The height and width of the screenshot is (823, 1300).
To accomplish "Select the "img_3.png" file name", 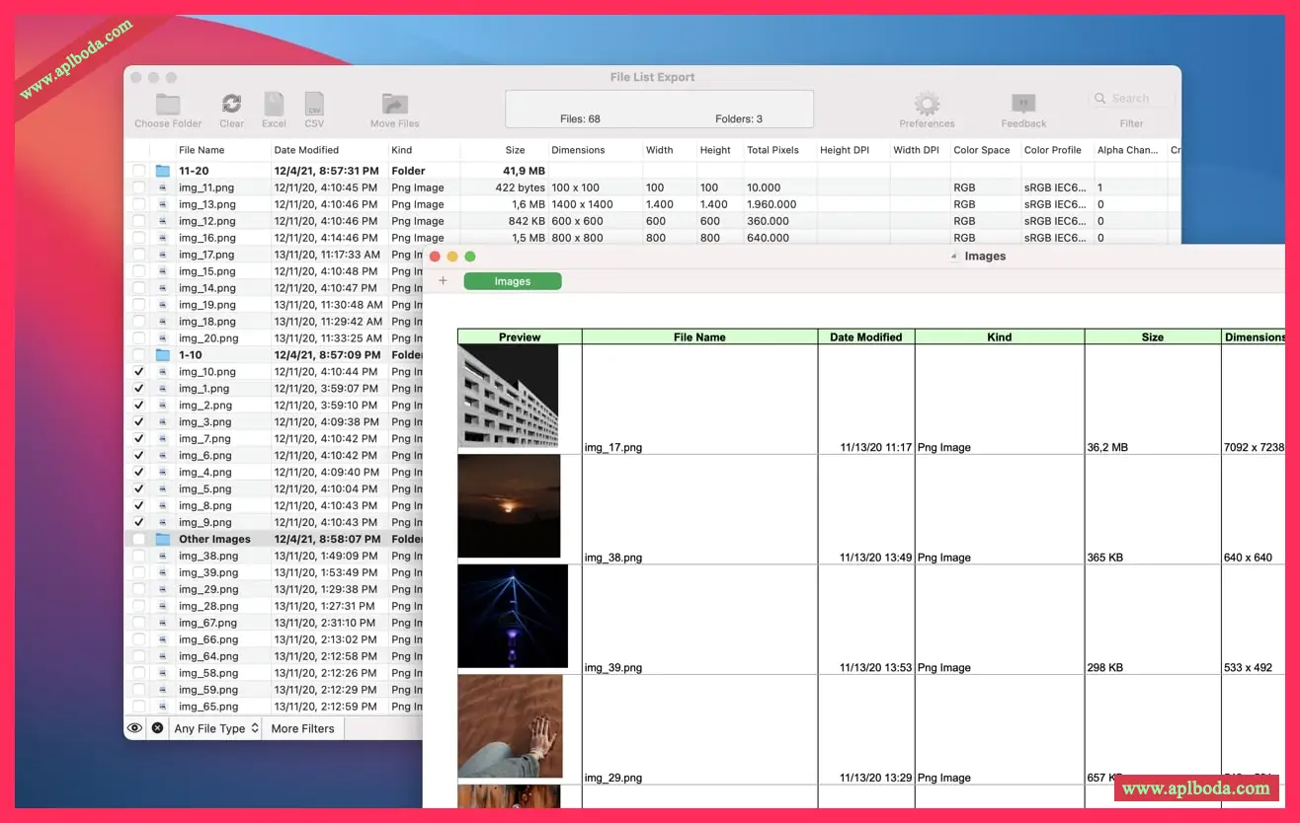I will pos(205,422).
